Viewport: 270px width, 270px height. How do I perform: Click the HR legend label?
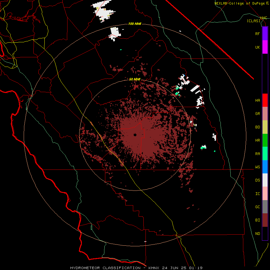click(257, 140)
